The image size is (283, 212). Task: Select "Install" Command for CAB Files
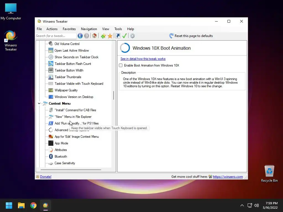click(75, 110)
